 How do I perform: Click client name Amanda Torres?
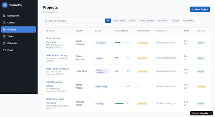coord(80,103)
